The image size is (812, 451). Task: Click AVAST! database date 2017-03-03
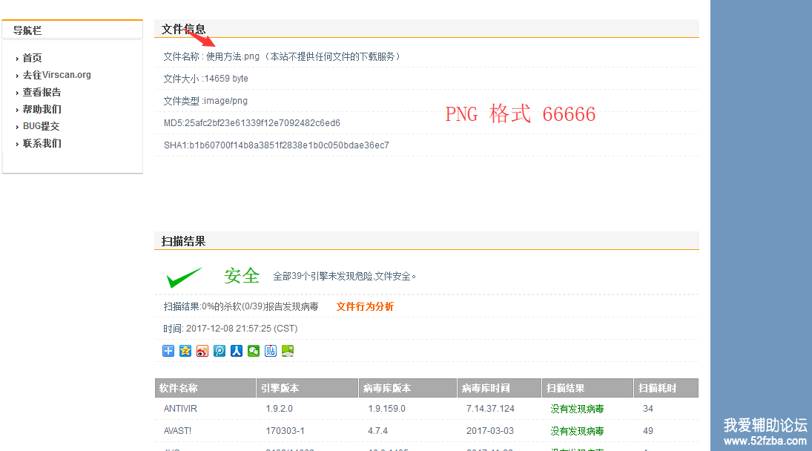490,431
